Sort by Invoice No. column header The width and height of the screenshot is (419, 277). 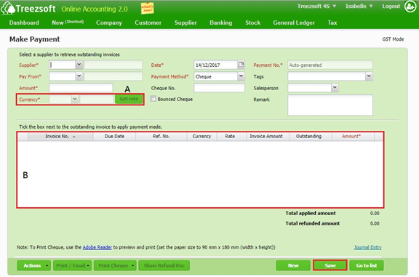click(x=60, y=137)
